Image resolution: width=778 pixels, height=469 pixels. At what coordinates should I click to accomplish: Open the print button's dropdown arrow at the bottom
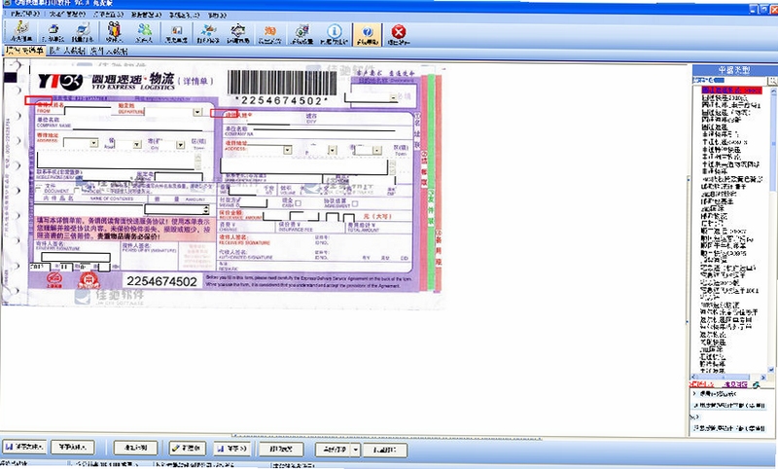[355, 450]
